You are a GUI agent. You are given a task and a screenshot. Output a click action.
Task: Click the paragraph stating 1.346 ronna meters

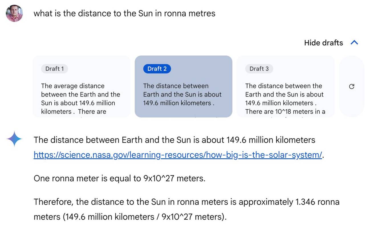point(186,209)
